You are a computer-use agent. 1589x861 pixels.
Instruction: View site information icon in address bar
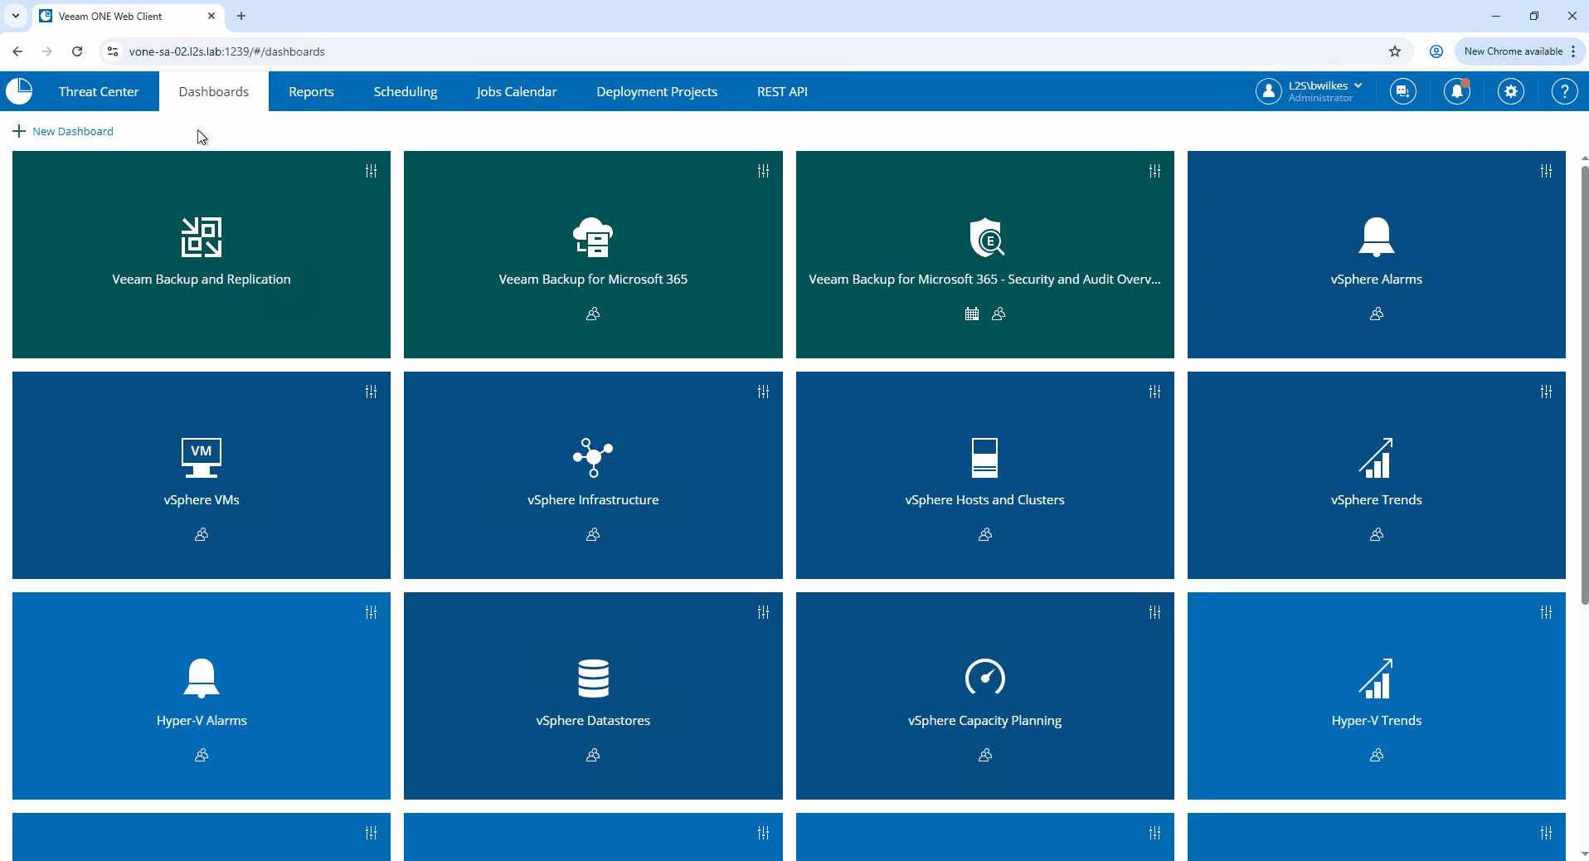[113, 51]
